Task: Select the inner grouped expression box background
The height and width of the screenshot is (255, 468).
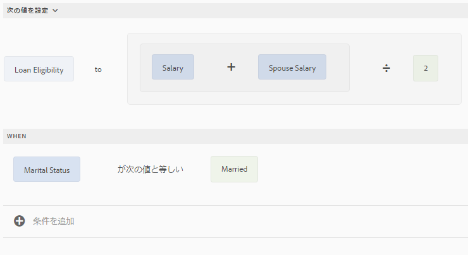Action: tap(245, 86)
